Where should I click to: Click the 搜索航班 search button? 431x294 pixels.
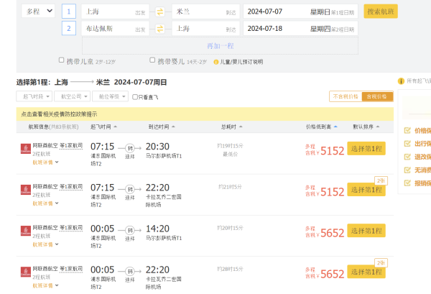(x=381, y=12)
